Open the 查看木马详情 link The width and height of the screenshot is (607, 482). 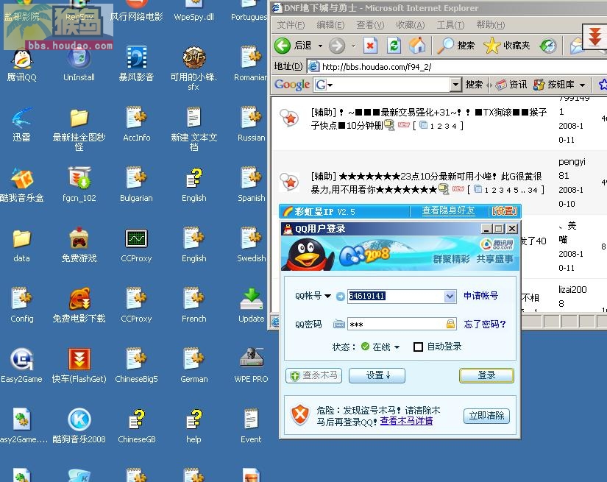coord(406,421)
